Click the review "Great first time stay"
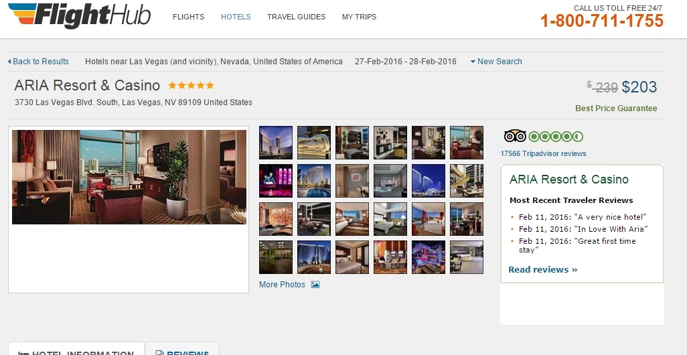This screenshot has height=355, width=687. 577,245
